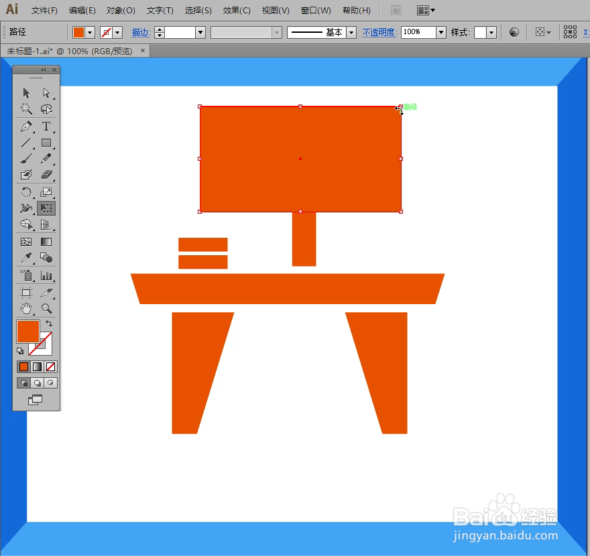Select the Scale tool
The height and width of the screenshot is (556, 590).
46,192
